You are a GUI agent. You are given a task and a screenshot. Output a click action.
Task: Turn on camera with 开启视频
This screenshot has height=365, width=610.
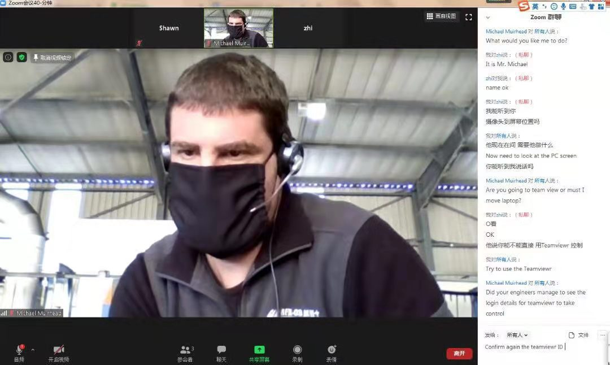tap(59, 352)
